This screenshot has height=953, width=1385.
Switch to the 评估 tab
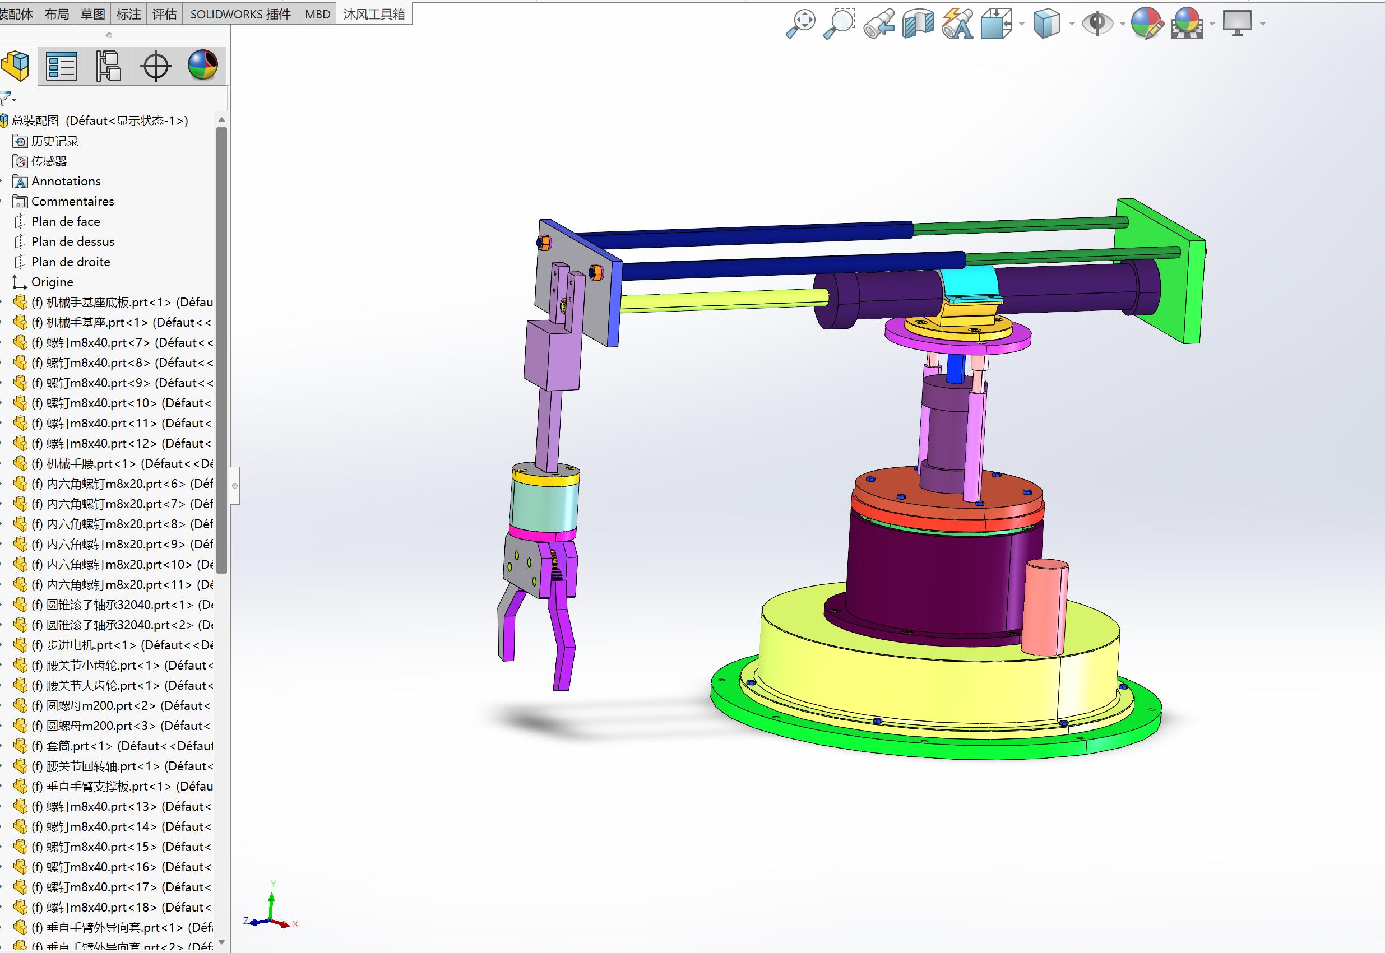tap(164, 15)
